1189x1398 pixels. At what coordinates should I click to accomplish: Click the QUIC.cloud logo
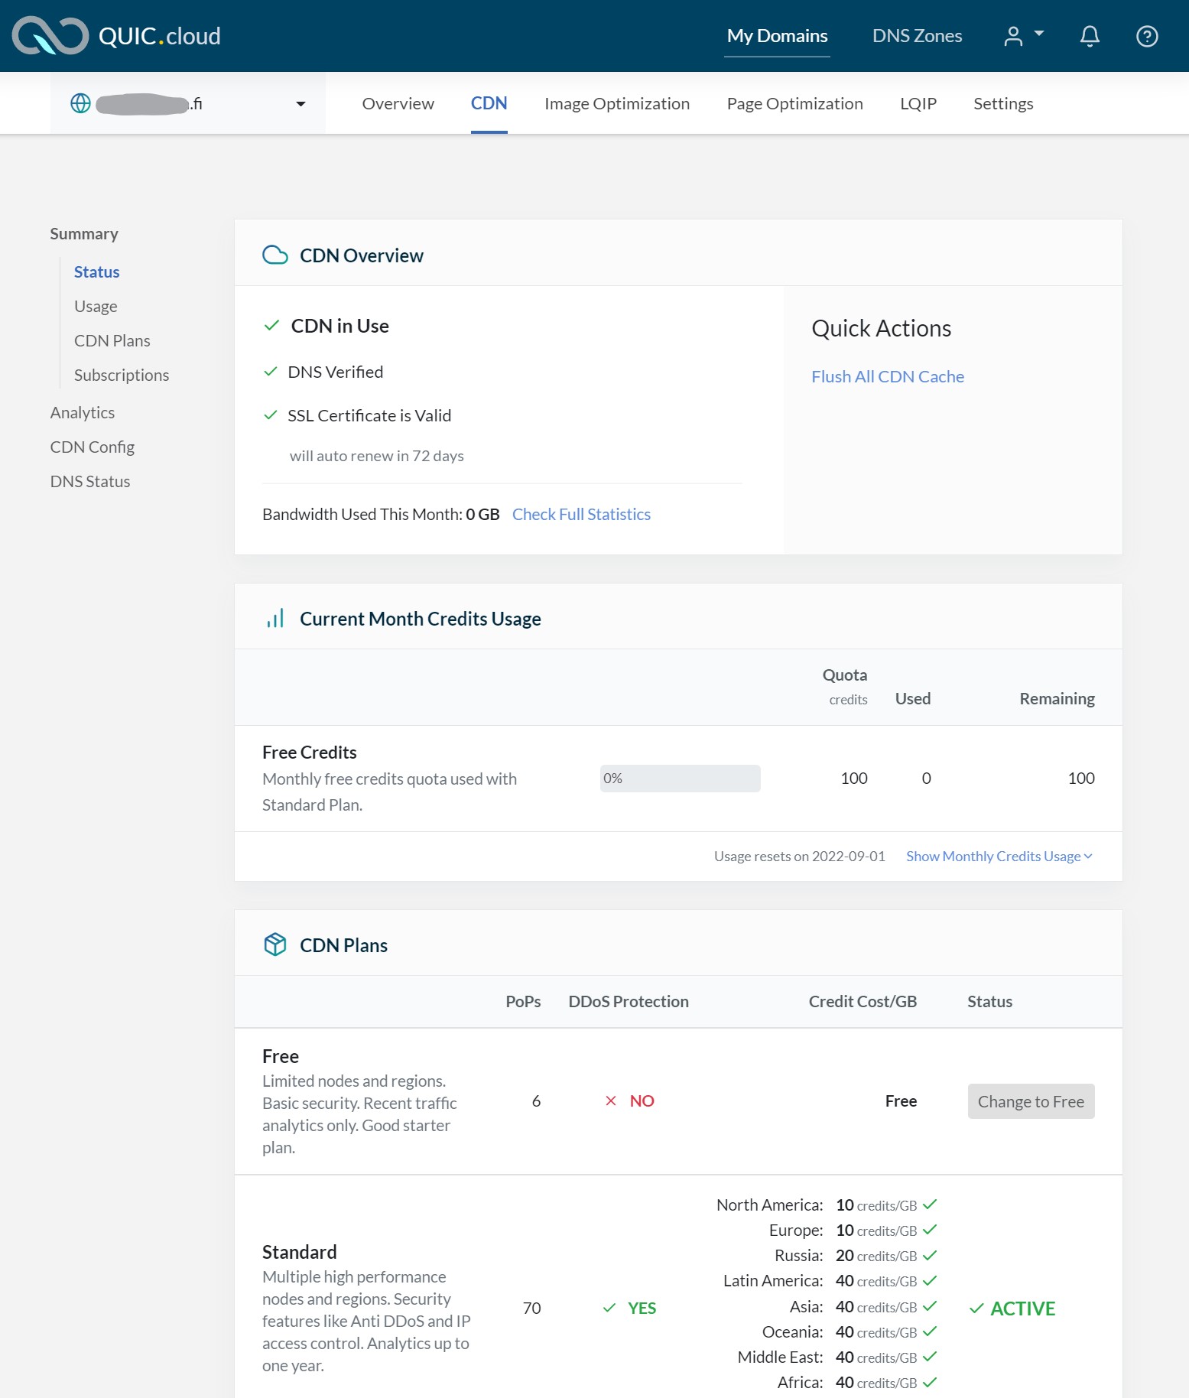coord(116,36)
